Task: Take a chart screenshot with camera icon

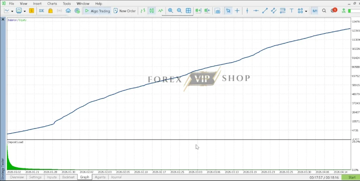Action: (x=217, y=11)
